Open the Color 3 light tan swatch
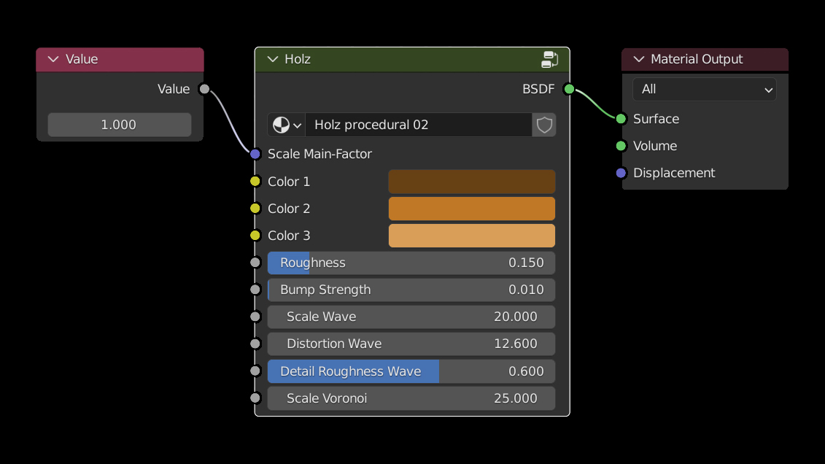The width and height of the screenshot is (825, 464). 471,236
